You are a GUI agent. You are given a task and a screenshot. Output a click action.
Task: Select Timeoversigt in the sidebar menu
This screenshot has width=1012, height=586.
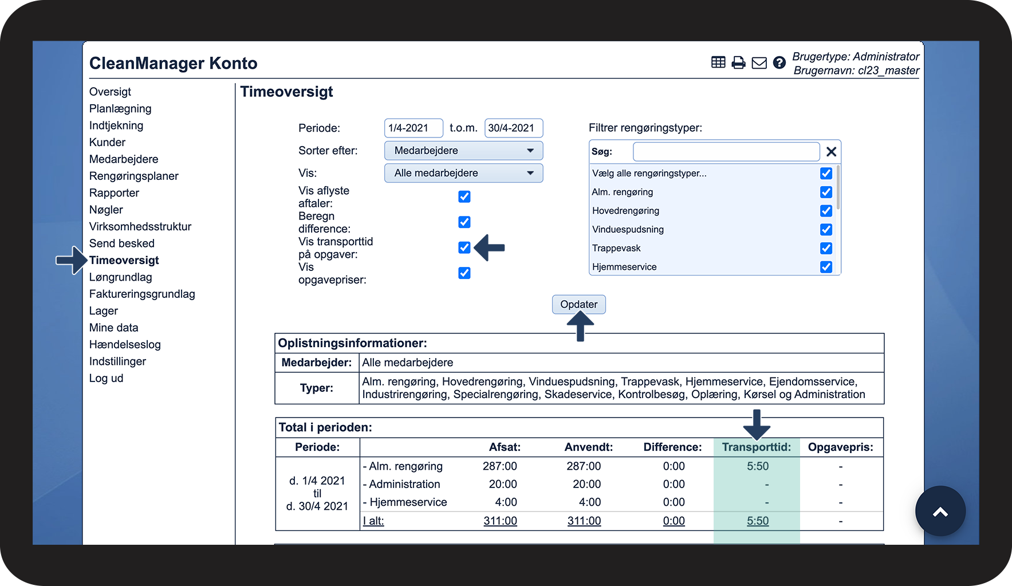pyautogui.click(x=124, y=260)
